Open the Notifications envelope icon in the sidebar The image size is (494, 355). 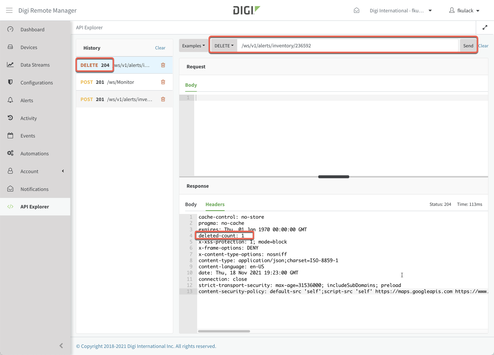click(10, 189)
